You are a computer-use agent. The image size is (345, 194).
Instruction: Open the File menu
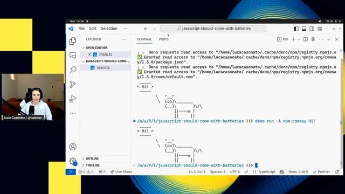click(x=81, y=29)
